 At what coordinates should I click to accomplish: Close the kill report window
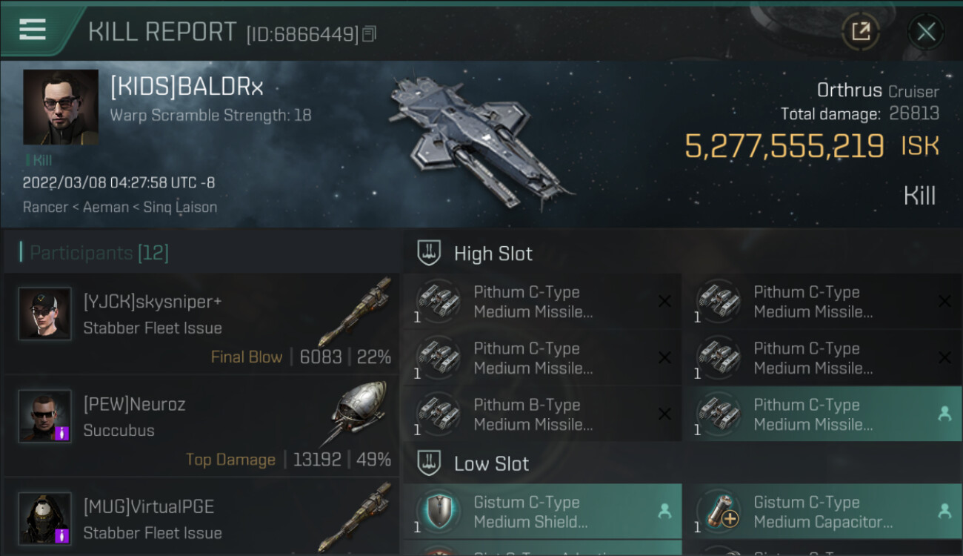[926, 31]
